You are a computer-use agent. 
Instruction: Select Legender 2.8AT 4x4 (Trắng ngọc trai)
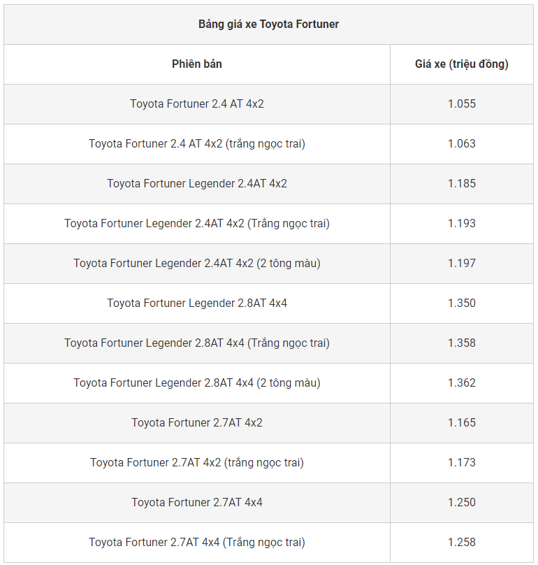point(197,343)
